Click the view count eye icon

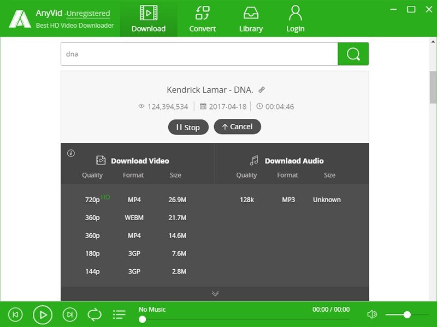(x=141, y=106)
